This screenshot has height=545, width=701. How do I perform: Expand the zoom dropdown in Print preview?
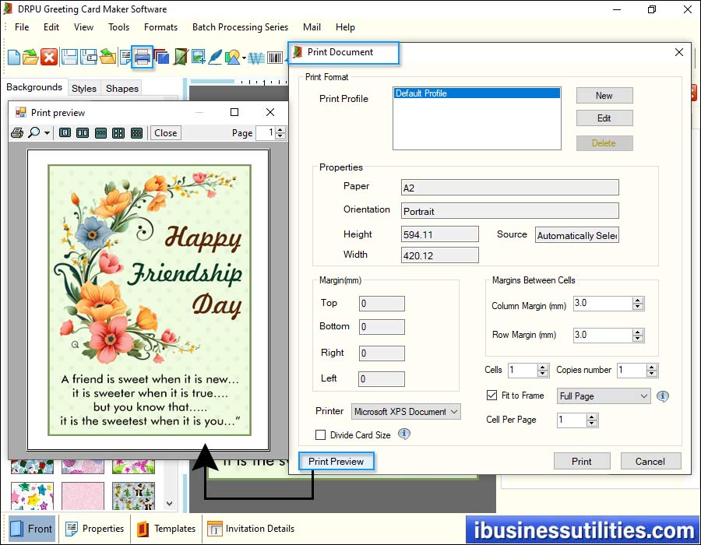47,132
